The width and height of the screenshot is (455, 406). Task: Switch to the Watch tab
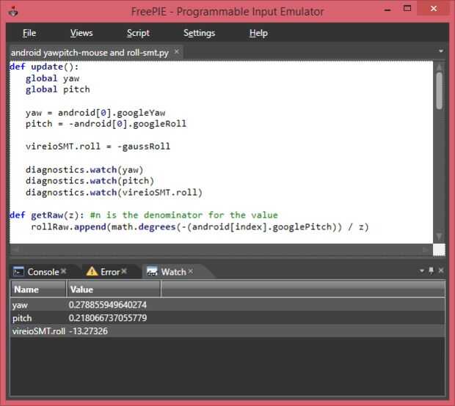pyautogui.click(x=173, y=272)
